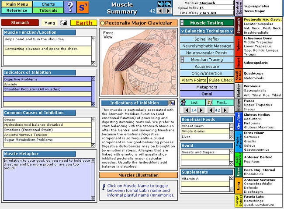Click the double-arrow swap icon above page number

click(164, 4)
